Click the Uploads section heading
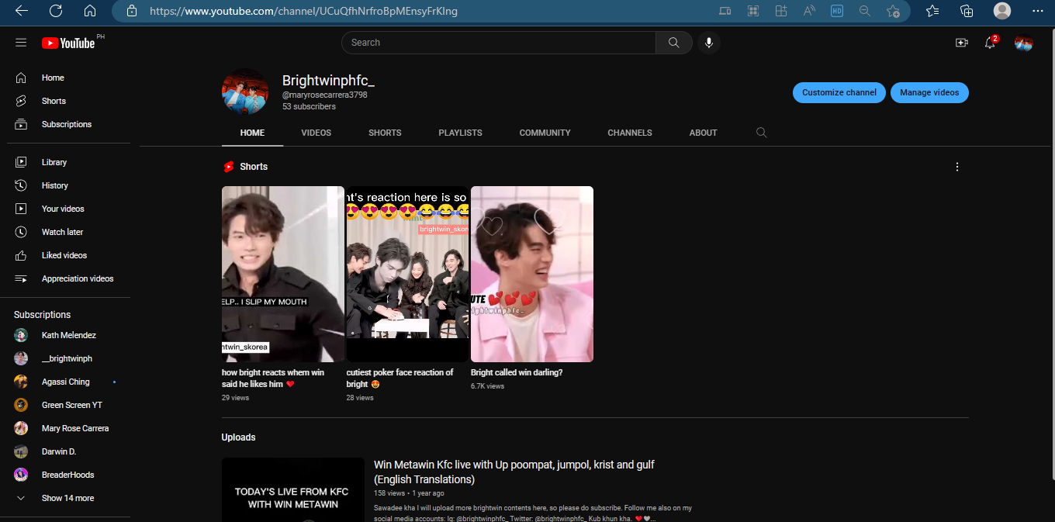This screenshot has height=522, width=1055. pyautogui.click(x=238, y=437)
